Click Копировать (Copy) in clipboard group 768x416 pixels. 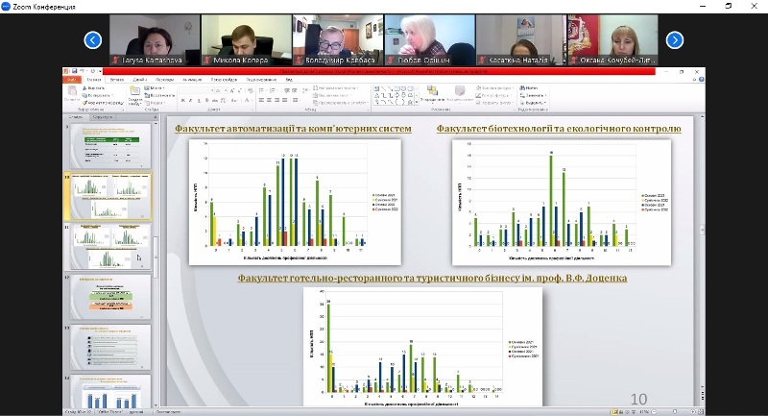(x=98, y=95)
